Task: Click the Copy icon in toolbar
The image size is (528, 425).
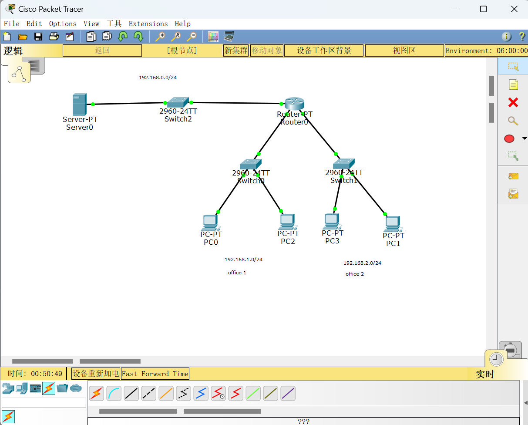Action: pos(91,37)
